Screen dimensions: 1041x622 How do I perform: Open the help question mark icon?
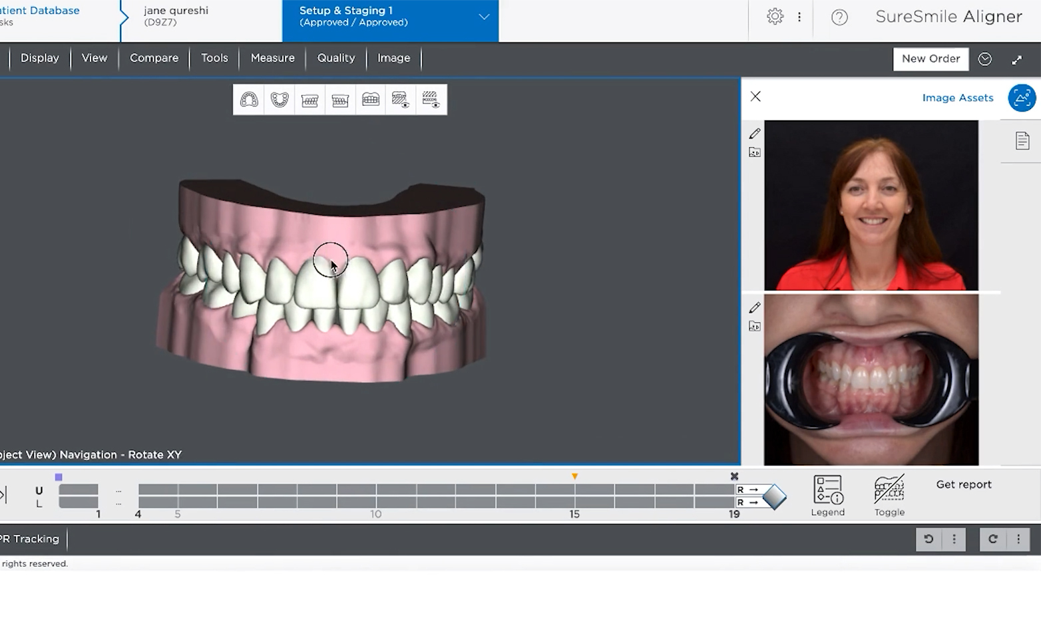pyautogui.click(x=839, y=17)
